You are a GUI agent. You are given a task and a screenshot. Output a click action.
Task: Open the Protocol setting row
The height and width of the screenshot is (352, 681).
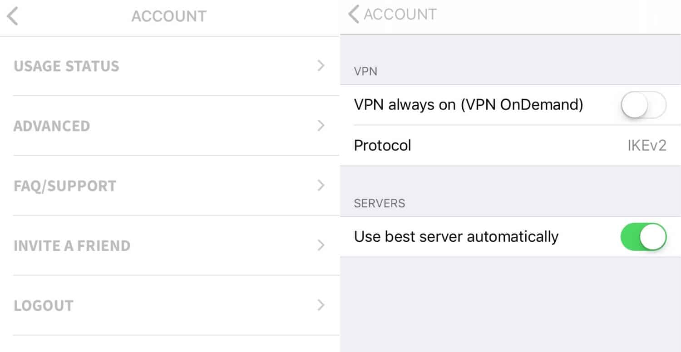coord(510,146)
